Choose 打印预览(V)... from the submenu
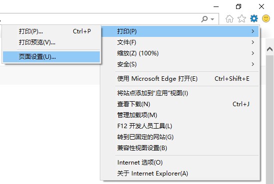 click(51, 42)
